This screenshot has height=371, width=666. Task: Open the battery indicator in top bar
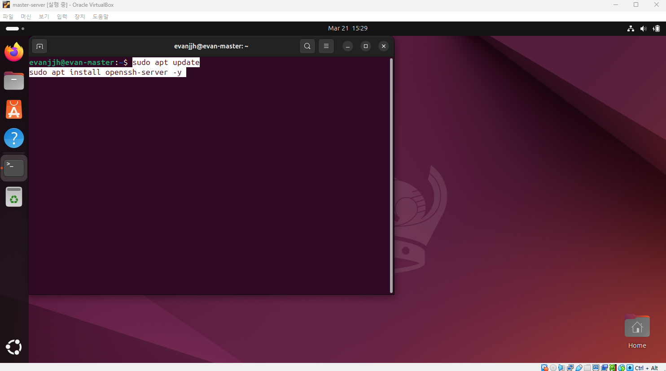(657, 29)
